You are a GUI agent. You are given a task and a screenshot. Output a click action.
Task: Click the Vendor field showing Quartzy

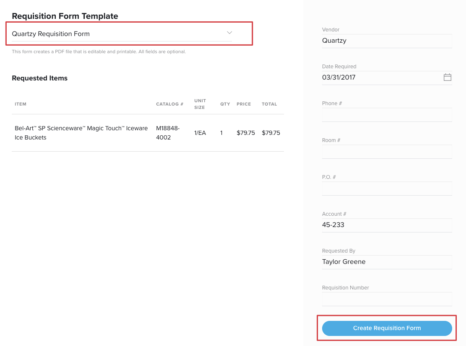(387, 41)
